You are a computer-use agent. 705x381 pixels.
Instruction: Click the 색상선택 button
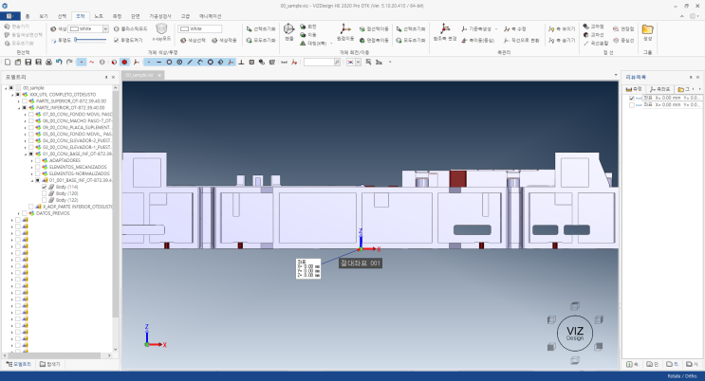193,41
